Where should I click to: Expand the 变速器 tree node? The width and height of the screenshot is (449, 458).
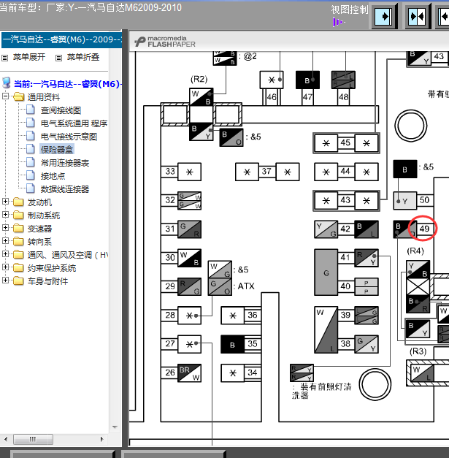tap(7, 229)
